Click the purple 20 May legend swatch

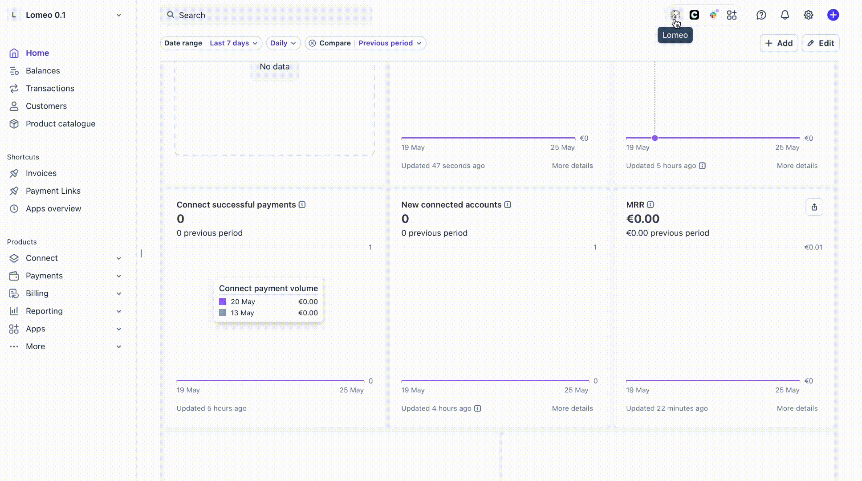coord(223,302)
